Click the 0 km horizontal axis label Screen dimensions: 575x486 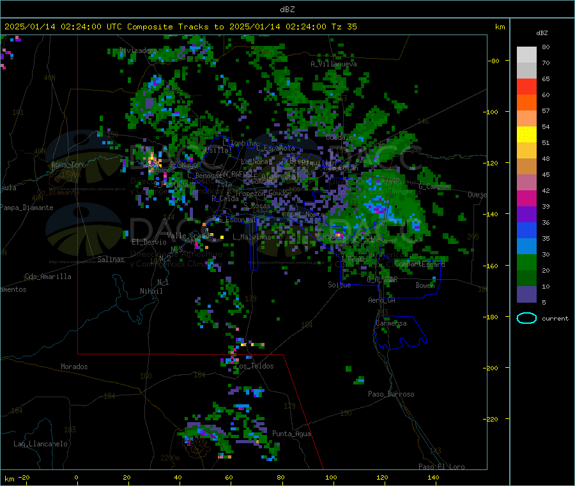pos(76,478)
